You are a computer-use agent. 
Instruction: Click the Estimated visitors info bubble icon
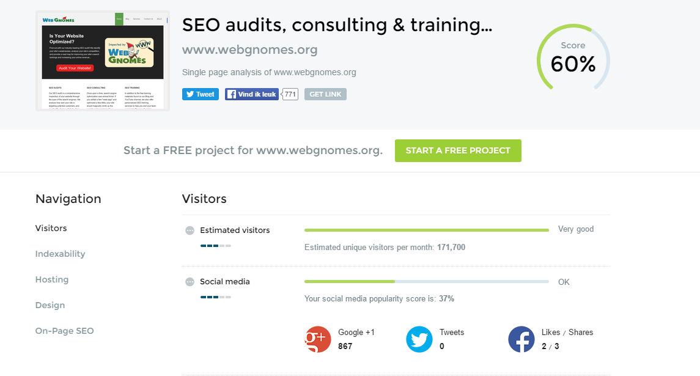coord(190,230)
